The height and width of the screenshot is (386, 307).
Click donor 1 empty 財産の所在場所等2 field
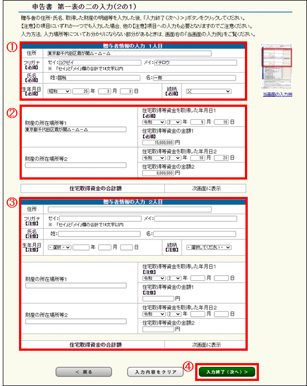75,165
